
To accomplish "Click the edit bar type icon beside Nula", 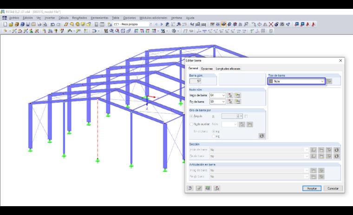I will coord(329,81).
